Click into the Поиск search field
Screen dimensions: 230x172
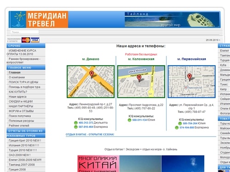click(x=24, y=32)
